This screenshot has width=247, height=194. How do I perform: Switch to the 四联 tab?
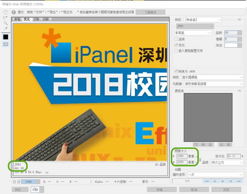tap(46, 19)
